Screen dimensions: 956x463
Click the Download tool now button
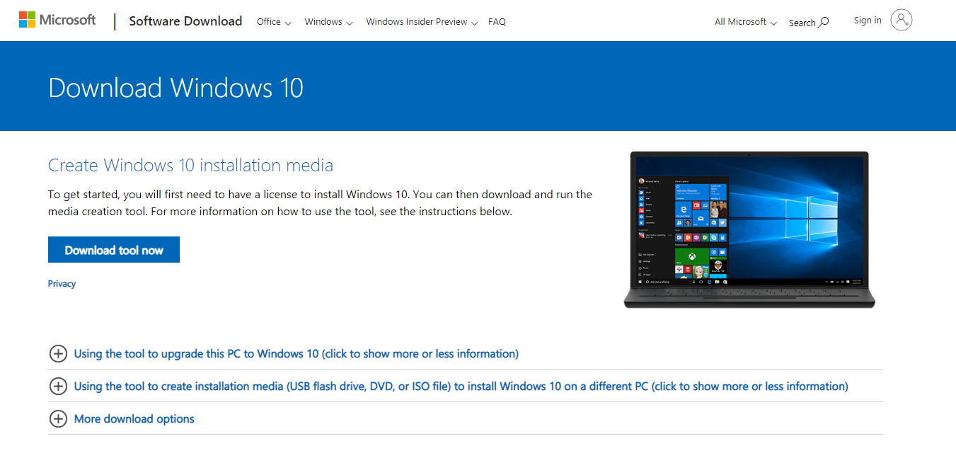pyautogui.click(x=114, y=250)
